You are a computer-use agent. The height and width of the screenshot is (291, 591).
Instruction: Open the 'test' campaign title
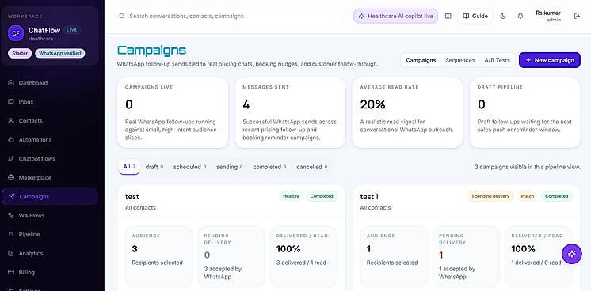(x=132, y=197)
